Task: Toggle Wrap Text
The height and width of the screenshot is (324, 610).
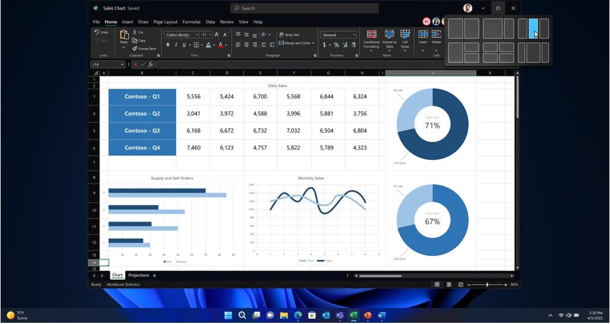Action: pyautogui.click(x=290, y=34)
